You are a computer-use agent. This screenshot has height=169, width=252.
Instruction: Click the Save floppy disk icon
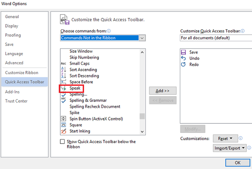[183, 52]
